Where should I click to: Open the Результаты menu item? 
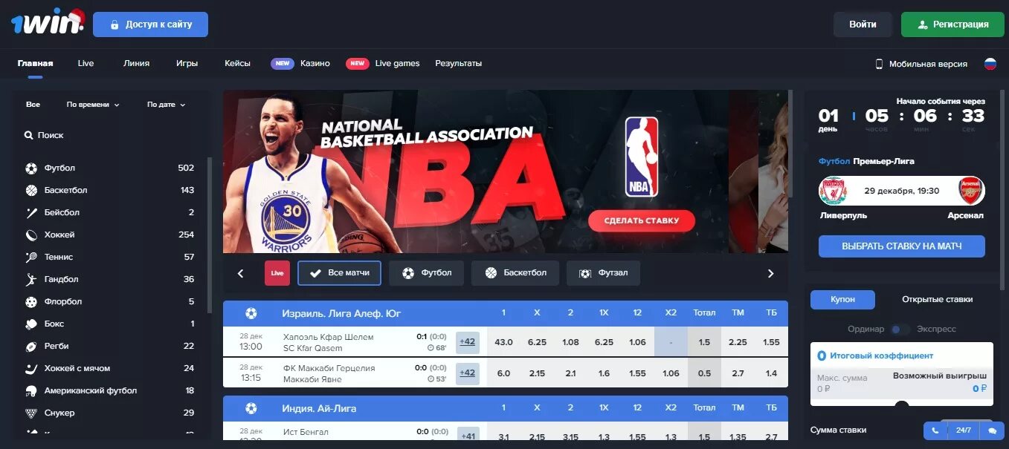coord(459,64)
